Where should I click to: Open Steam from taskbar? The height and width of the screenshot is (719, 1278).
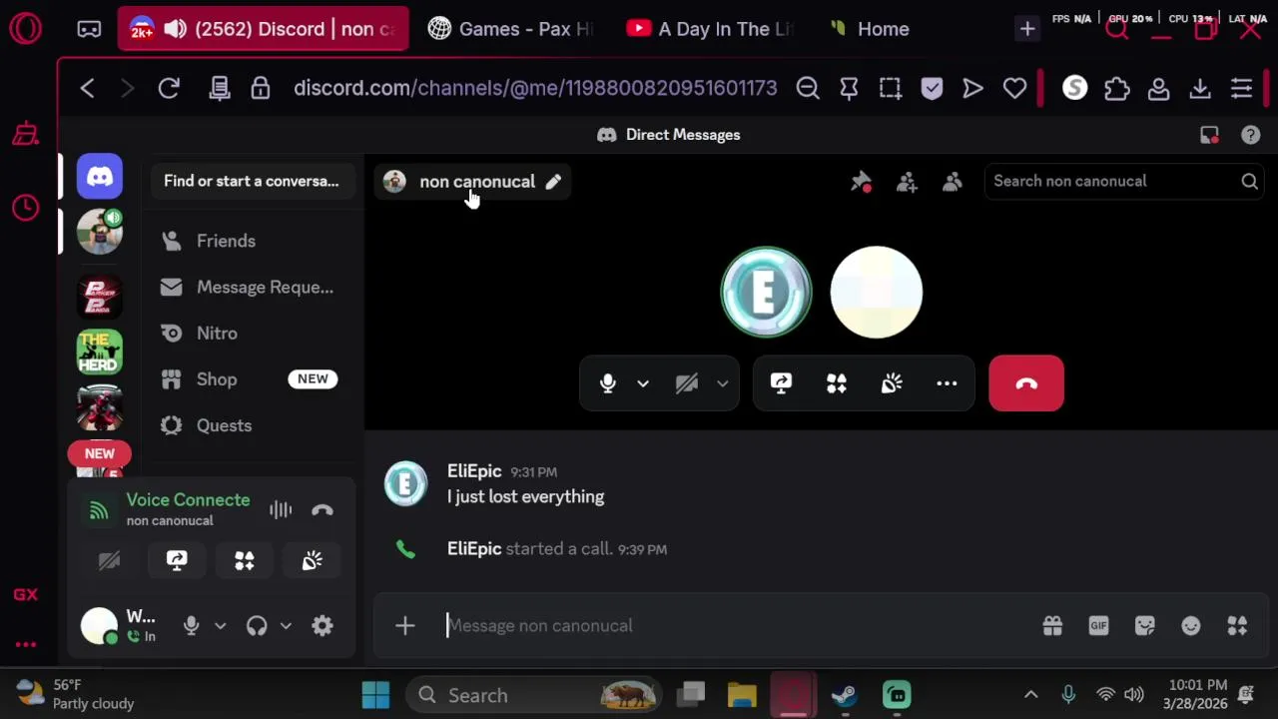[x=845, y=695]
